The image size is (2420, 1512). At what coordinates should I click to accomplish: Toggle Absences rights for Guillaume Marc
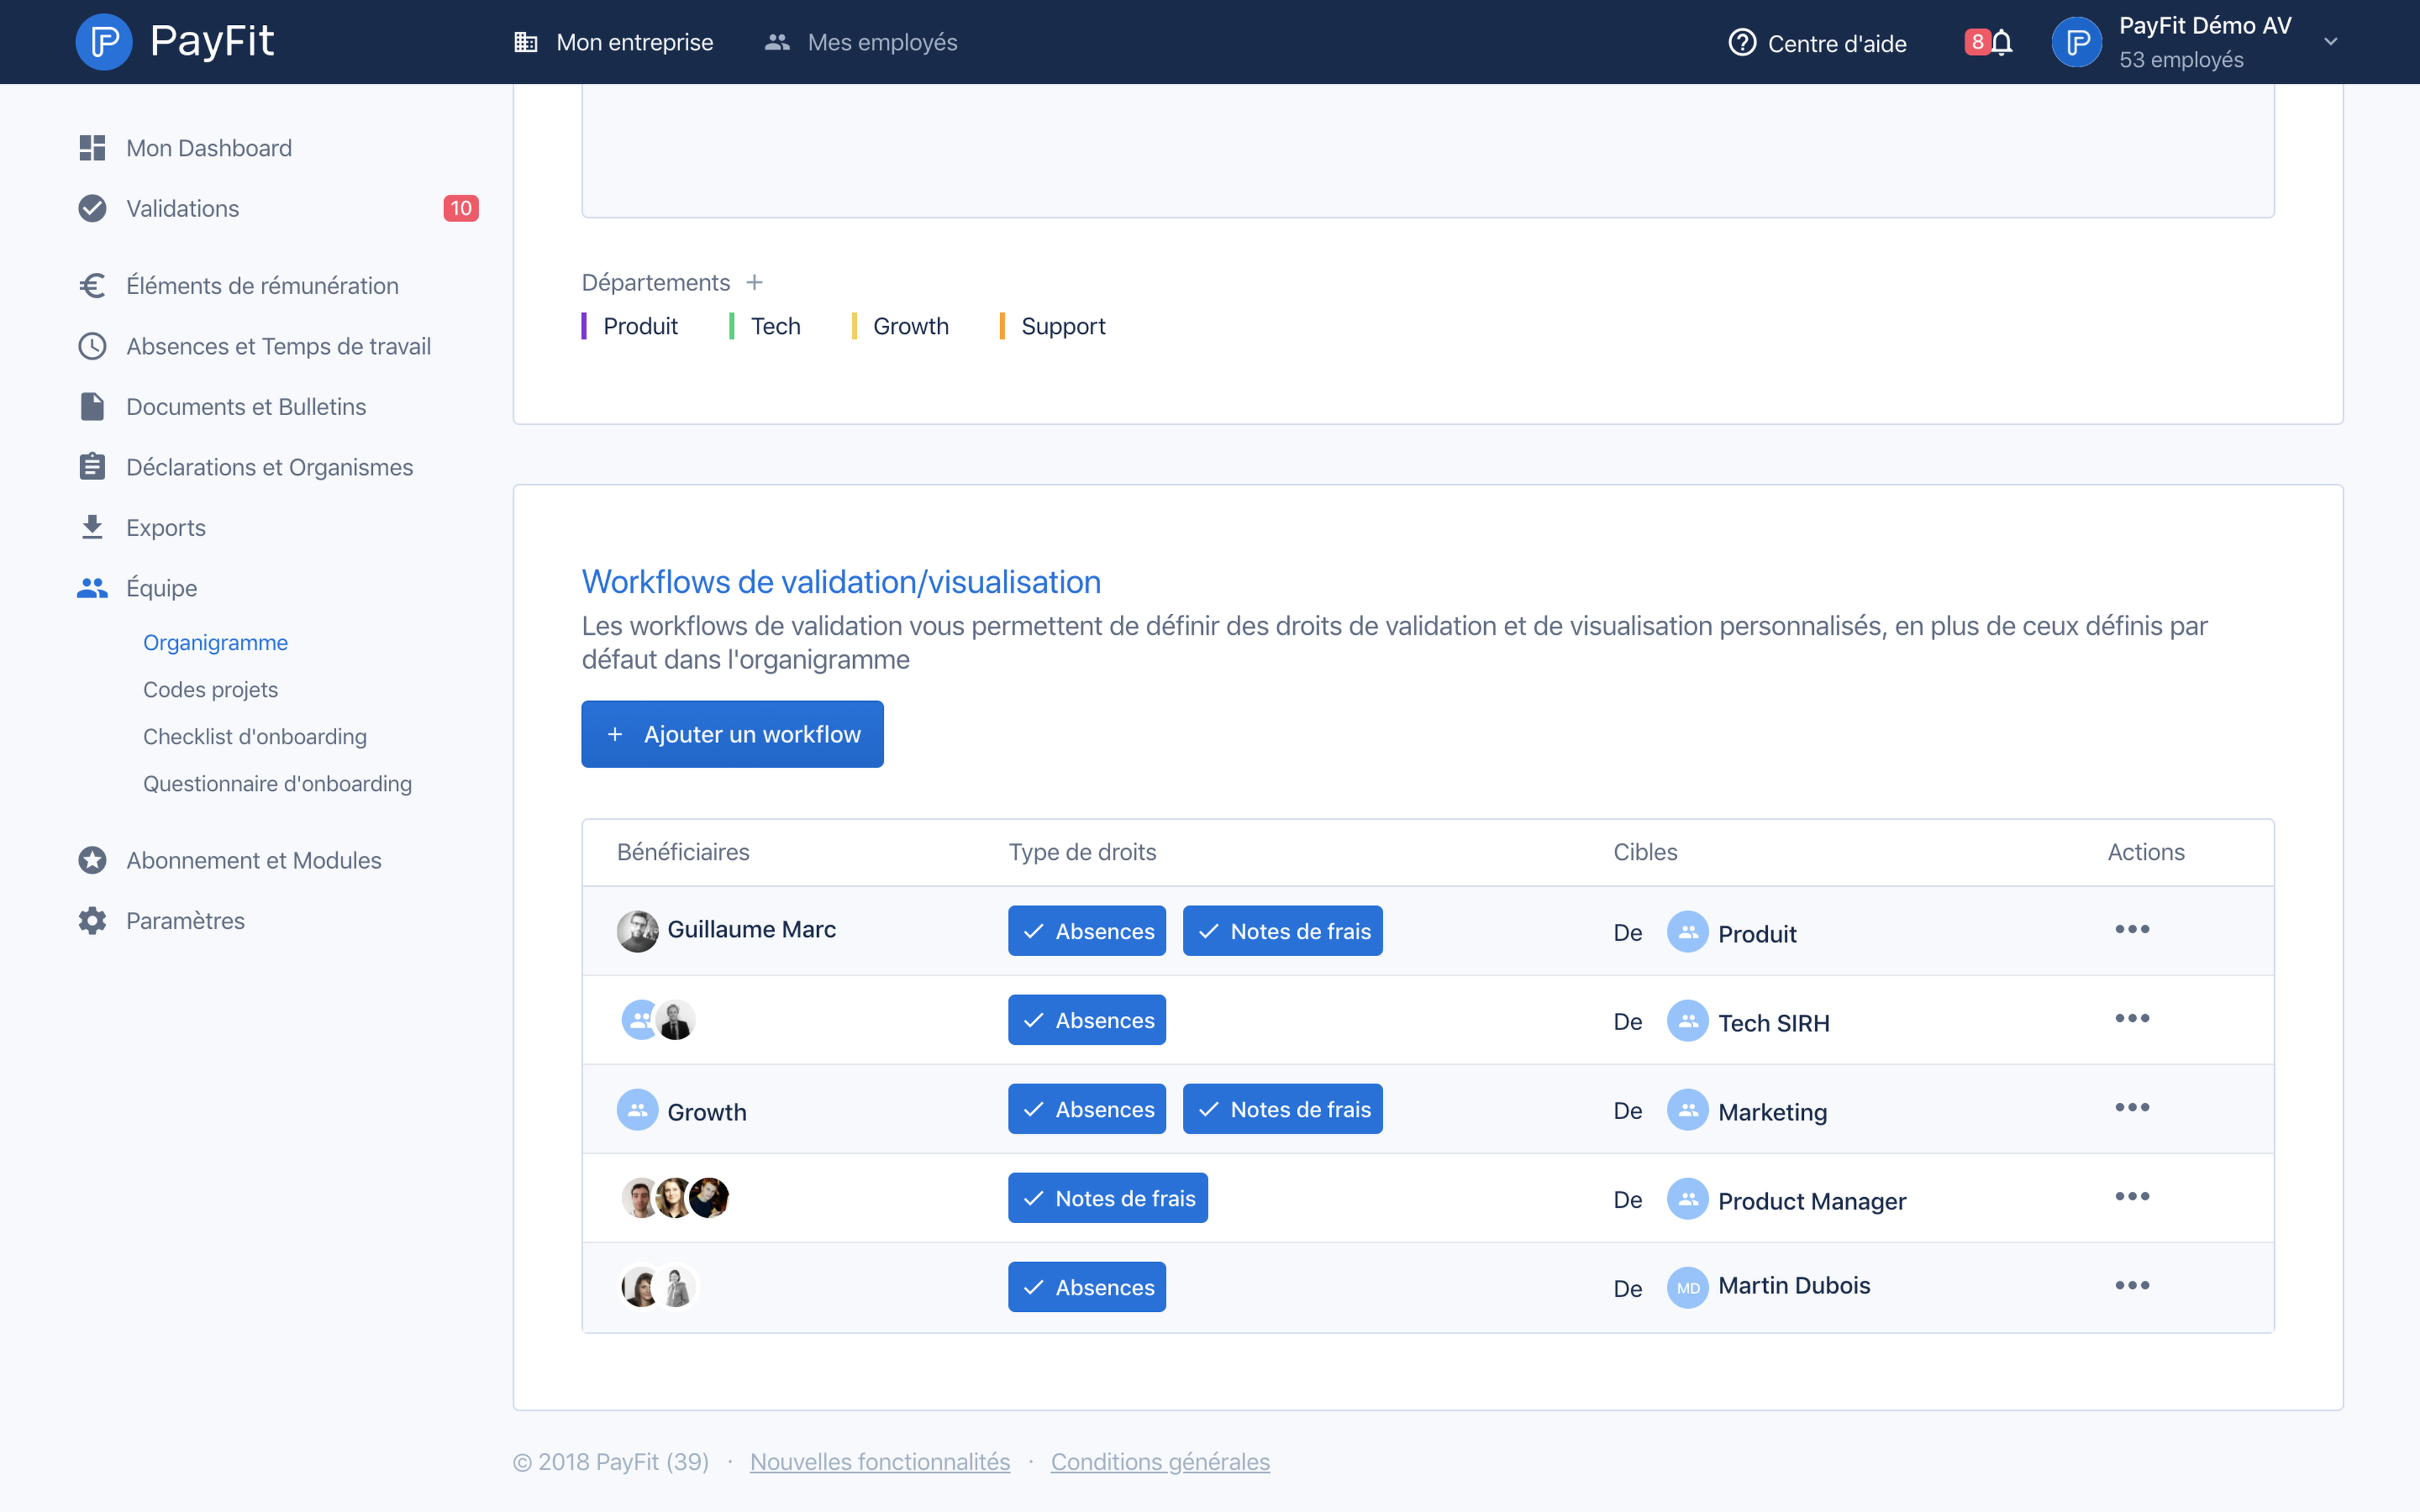coord(1086,930)
